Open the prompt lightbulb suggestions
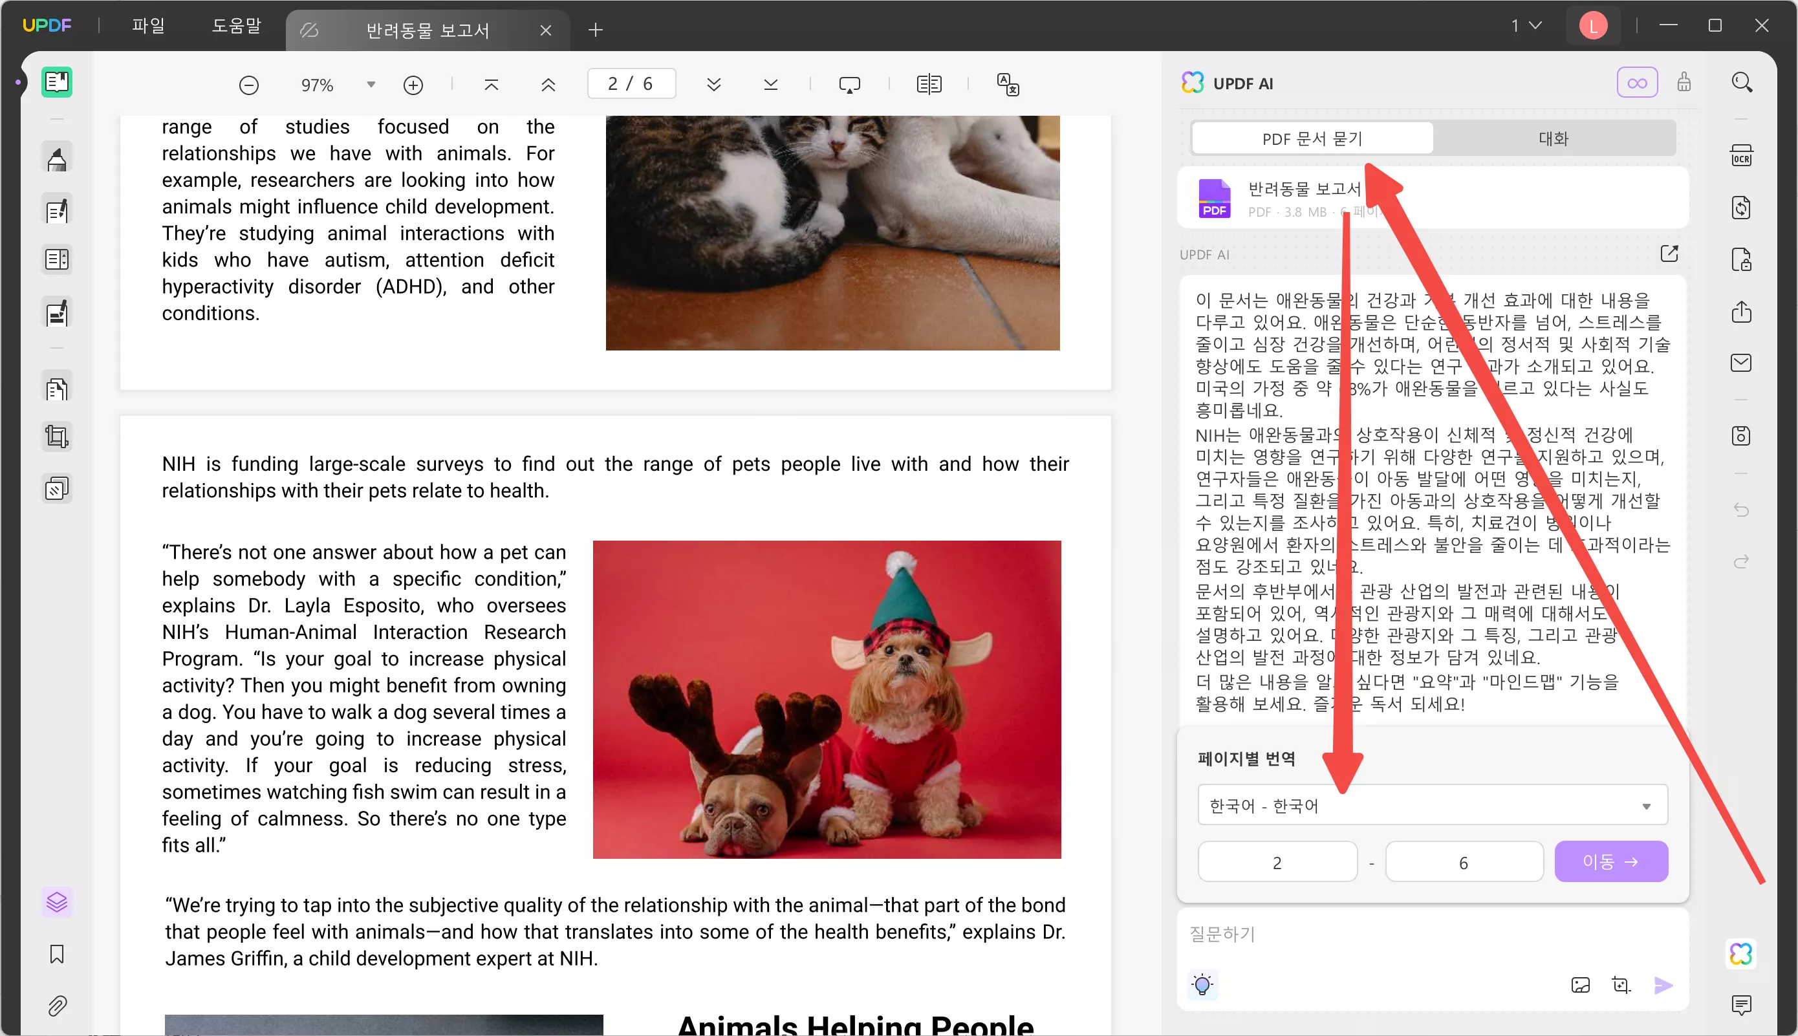 pos(1202,985)
